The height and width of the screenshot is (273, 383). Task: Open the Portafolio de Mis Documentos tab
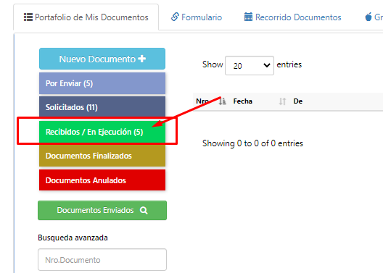(x=86, y=17)
